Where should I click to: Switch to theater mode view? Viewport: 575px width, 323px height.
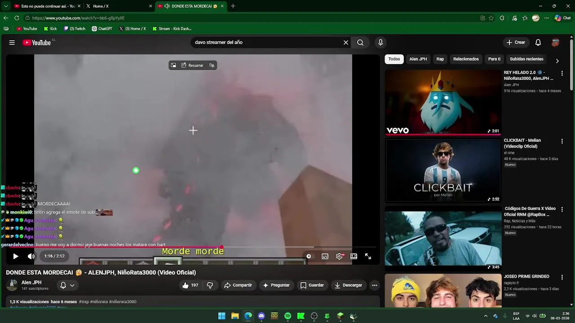[x=354, y=256]
